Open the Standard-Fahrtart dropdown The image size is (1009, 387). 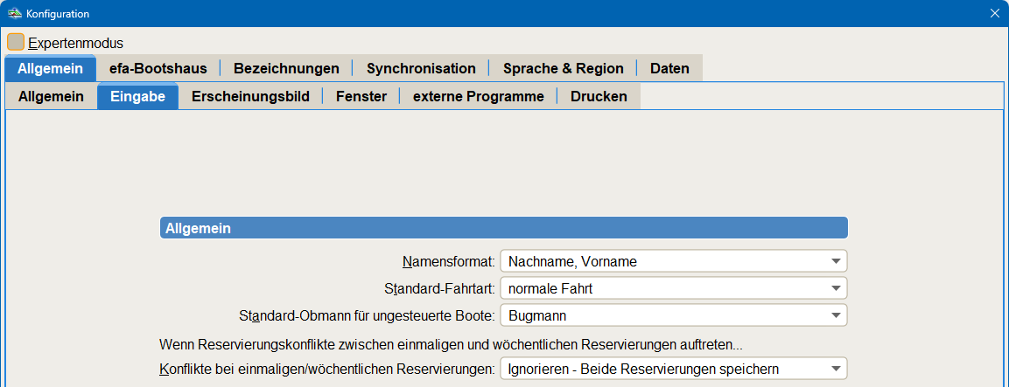pos(673,288)
